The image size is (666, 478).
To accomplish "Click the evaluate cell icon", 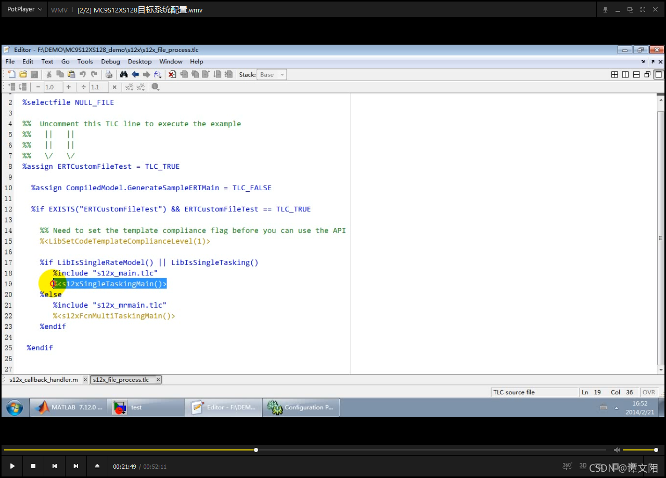I will coord(12,87).
